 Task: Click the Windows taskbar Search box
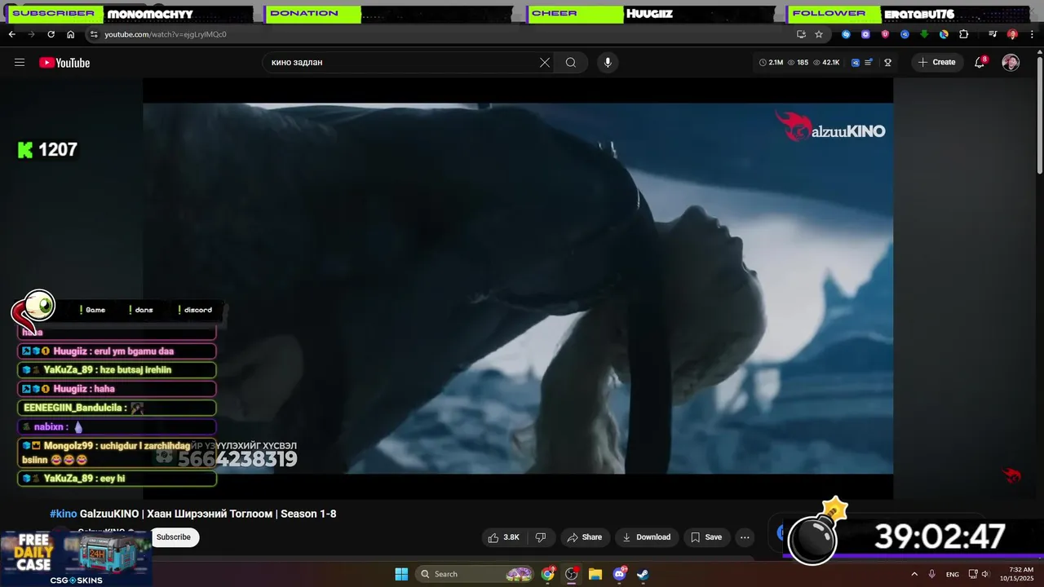point(476,574)
